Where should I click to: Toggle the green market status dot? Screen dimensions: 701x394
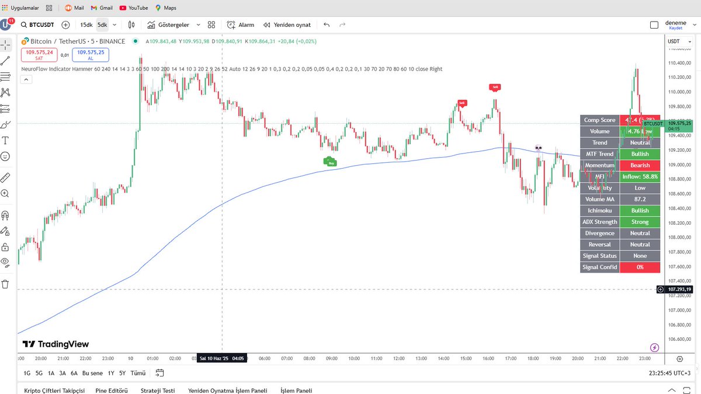point(136,41)
